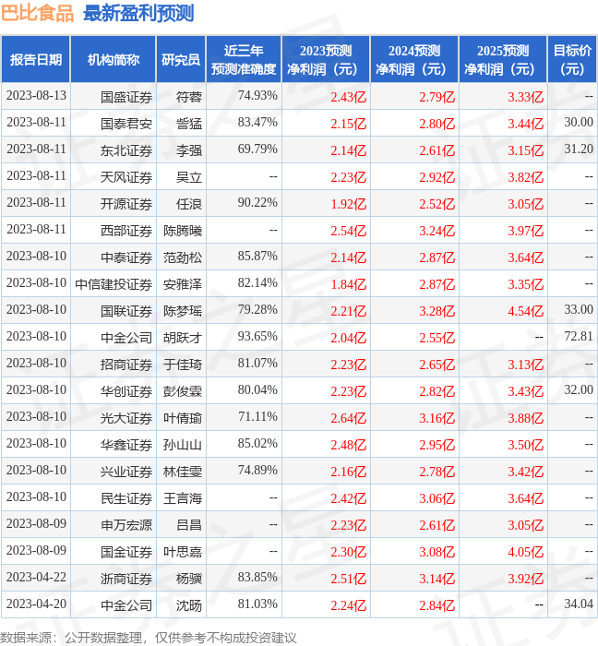Click researcher name 沈旸

click(189, 606)
